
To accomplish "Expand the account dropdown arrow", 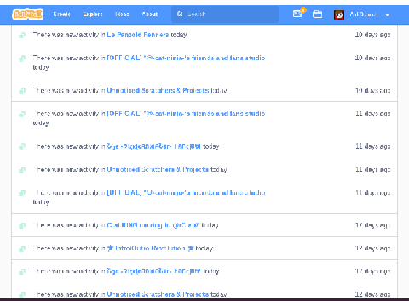I will coord(387,14).
